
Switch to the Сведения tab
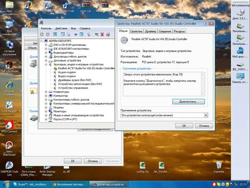[x=165, y=31]
